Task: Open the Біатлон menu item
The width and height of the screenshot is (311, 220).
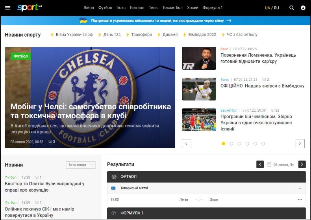Action: click(x=137, y=8)
